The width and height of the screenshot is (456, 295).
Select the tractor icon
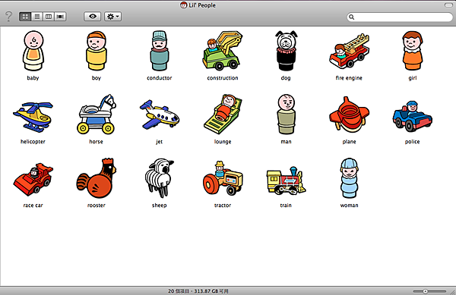223,179
